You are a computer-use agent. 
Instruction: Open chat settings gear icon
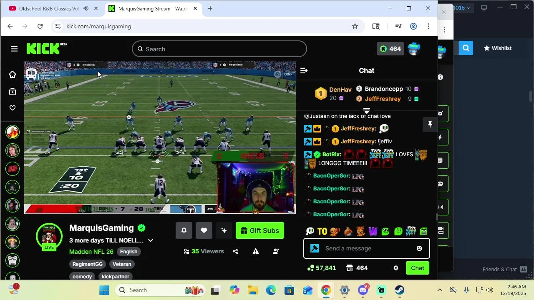(x=396, y=268)
